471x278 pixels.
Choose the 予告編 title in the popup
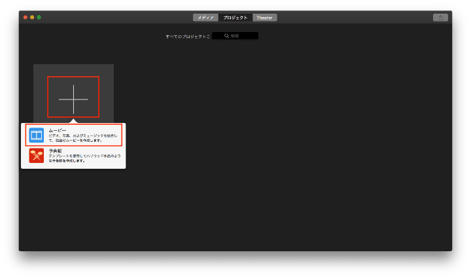pyautogui.click(x=55, y=151)
